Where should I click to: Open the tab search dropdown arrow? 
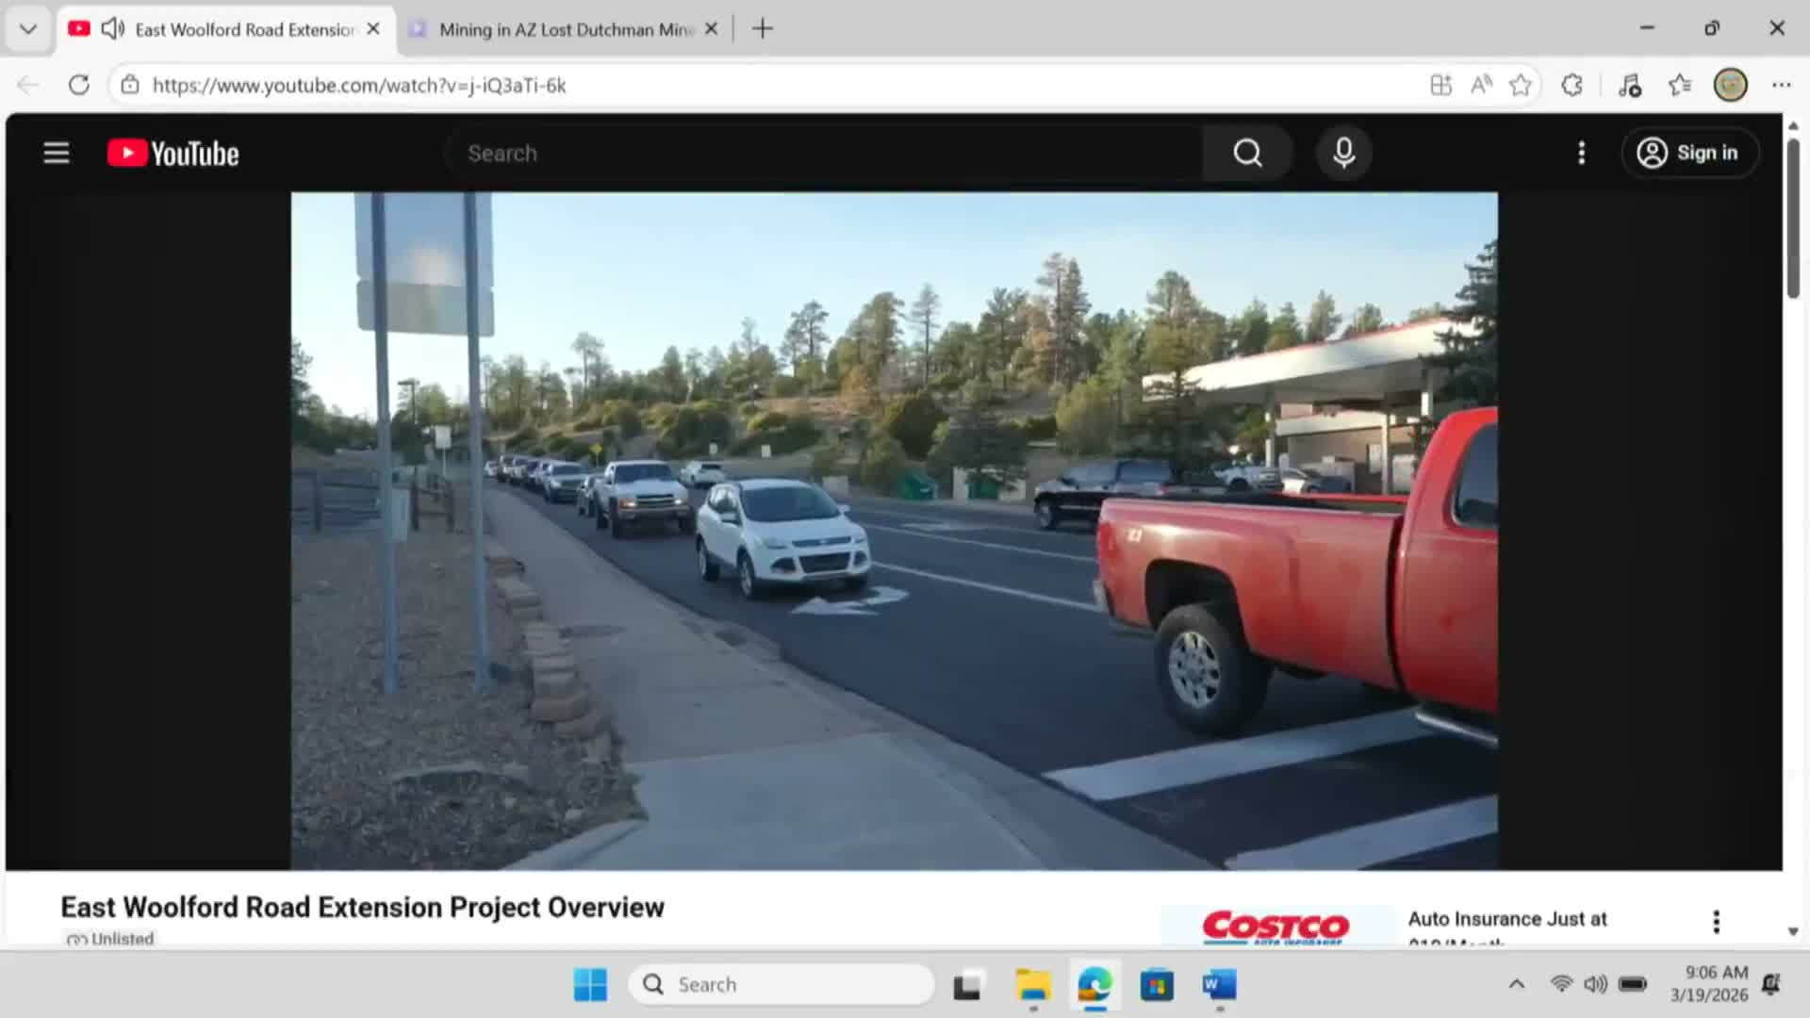[x=27, y=28]
